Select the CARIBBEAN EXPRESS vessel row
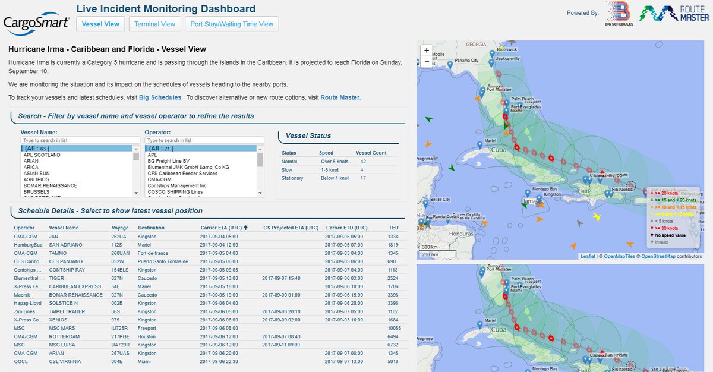Screen dimensions: 713x372 pos(207,286)
